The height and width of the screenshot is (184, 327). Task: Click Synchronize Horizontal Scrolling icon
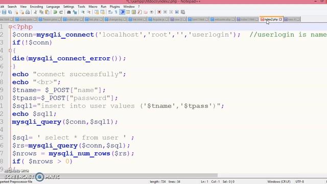pyautogui.click(x=102, y=12)
